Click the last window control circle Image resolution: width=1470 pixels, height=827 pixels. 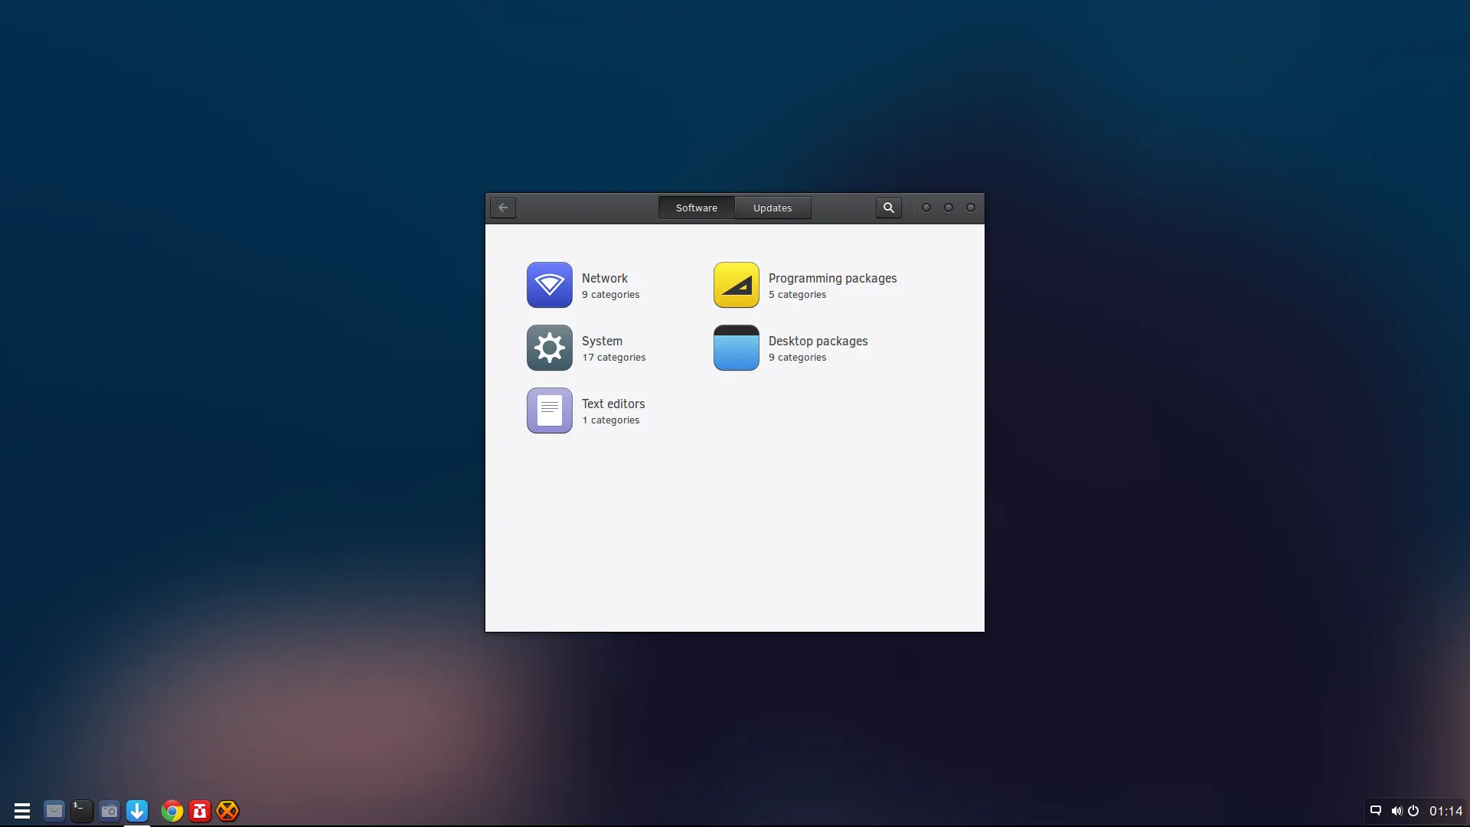[971, 208]
